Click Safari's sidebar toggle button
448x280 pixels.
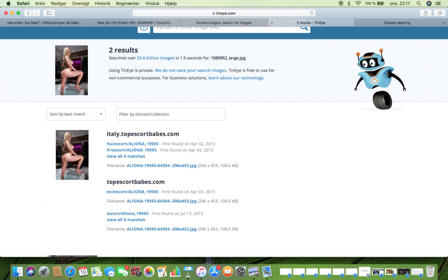click(49, 13)
